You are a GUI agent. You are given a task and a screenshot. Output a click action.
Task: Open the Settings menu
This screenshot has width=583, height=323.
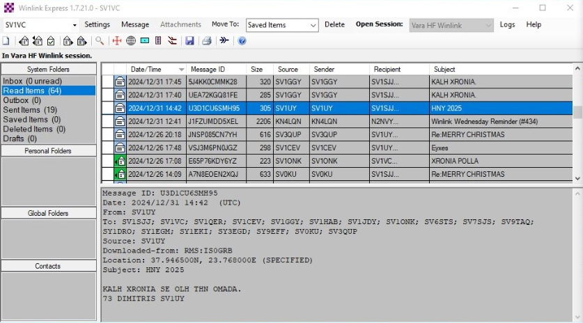tap(97, 24)
